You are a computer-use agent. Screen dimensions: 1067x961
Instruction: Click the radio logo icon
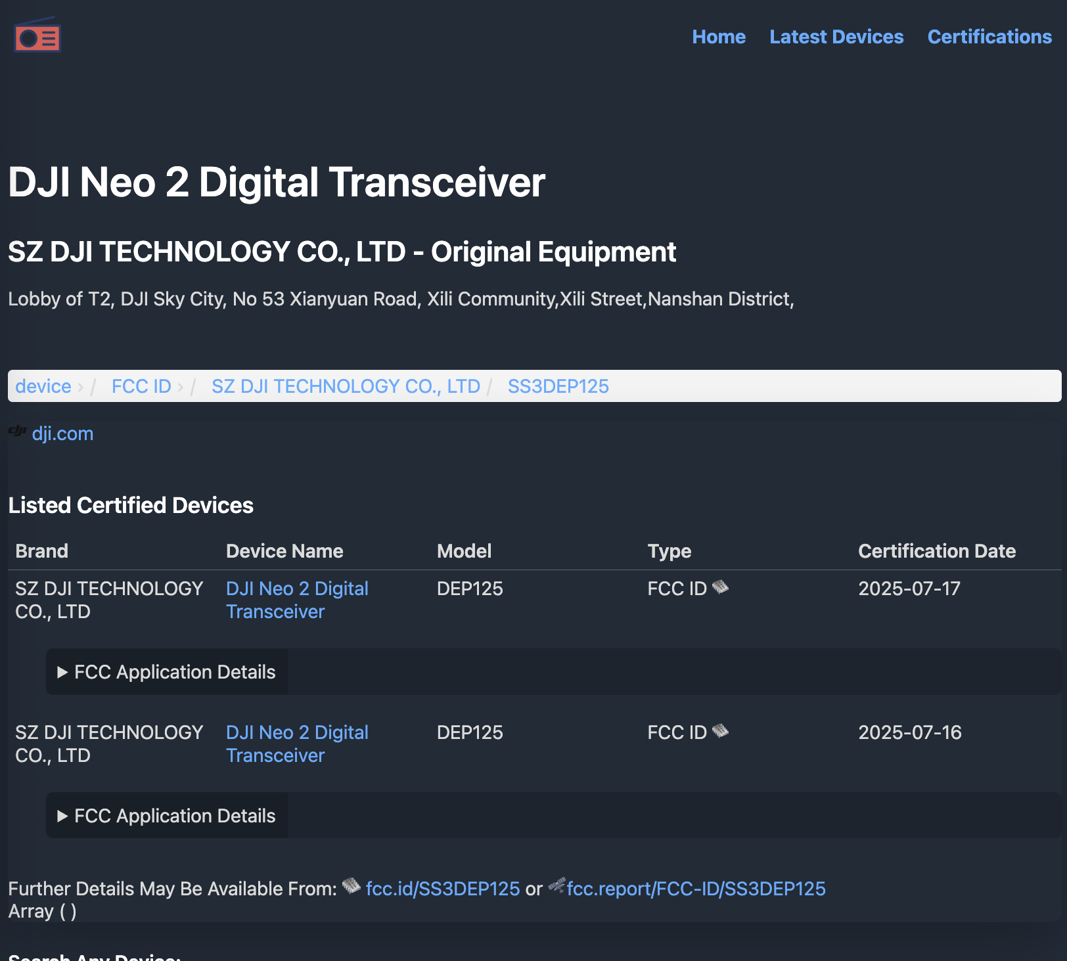pyautogui.click(x=37, y=35)
